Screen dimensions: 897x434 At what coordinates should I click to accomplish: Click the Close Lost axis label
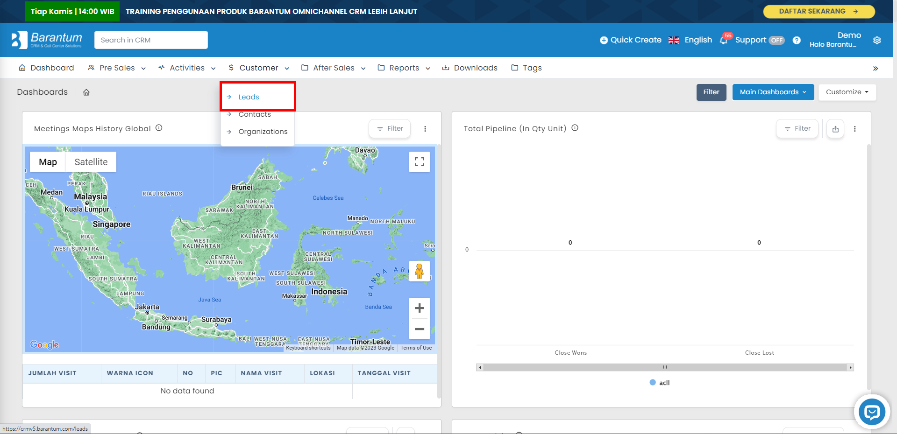759,353
